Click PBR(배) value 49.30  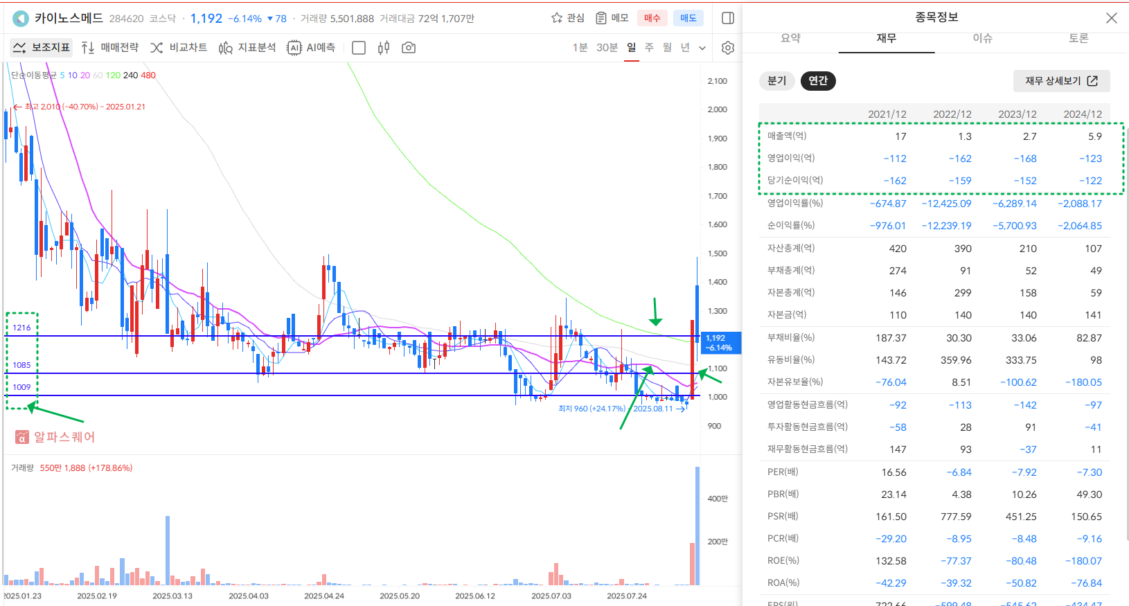click(x=1089, y=494)
